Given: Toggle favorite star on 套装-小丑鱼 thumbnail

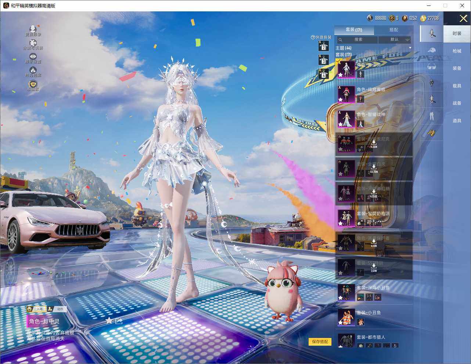Looking at the screenshot, I should click(341, 323).
